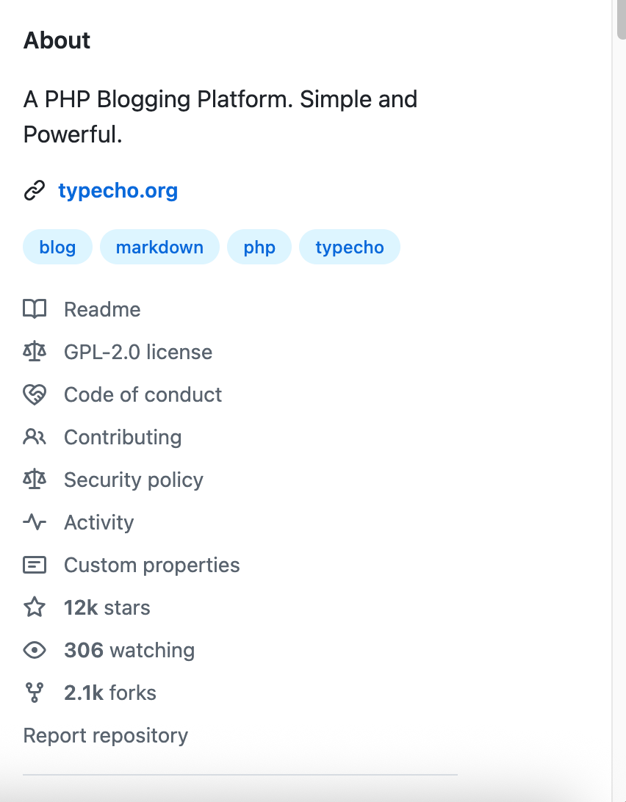The image size is (626, 802).
Task: View the GPL-2.0 license text link
Action: click(138, 352)
